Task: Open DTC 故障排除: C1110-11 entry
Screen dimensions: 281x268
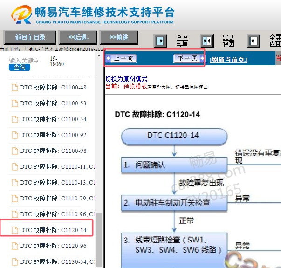Action: tap(57, 167)
